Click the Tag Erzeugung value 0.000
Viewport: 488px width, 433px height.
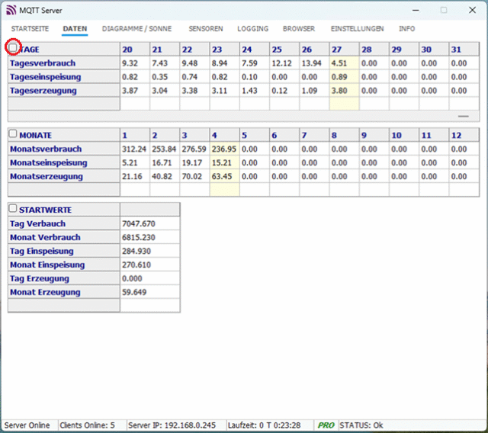(150, 278)
